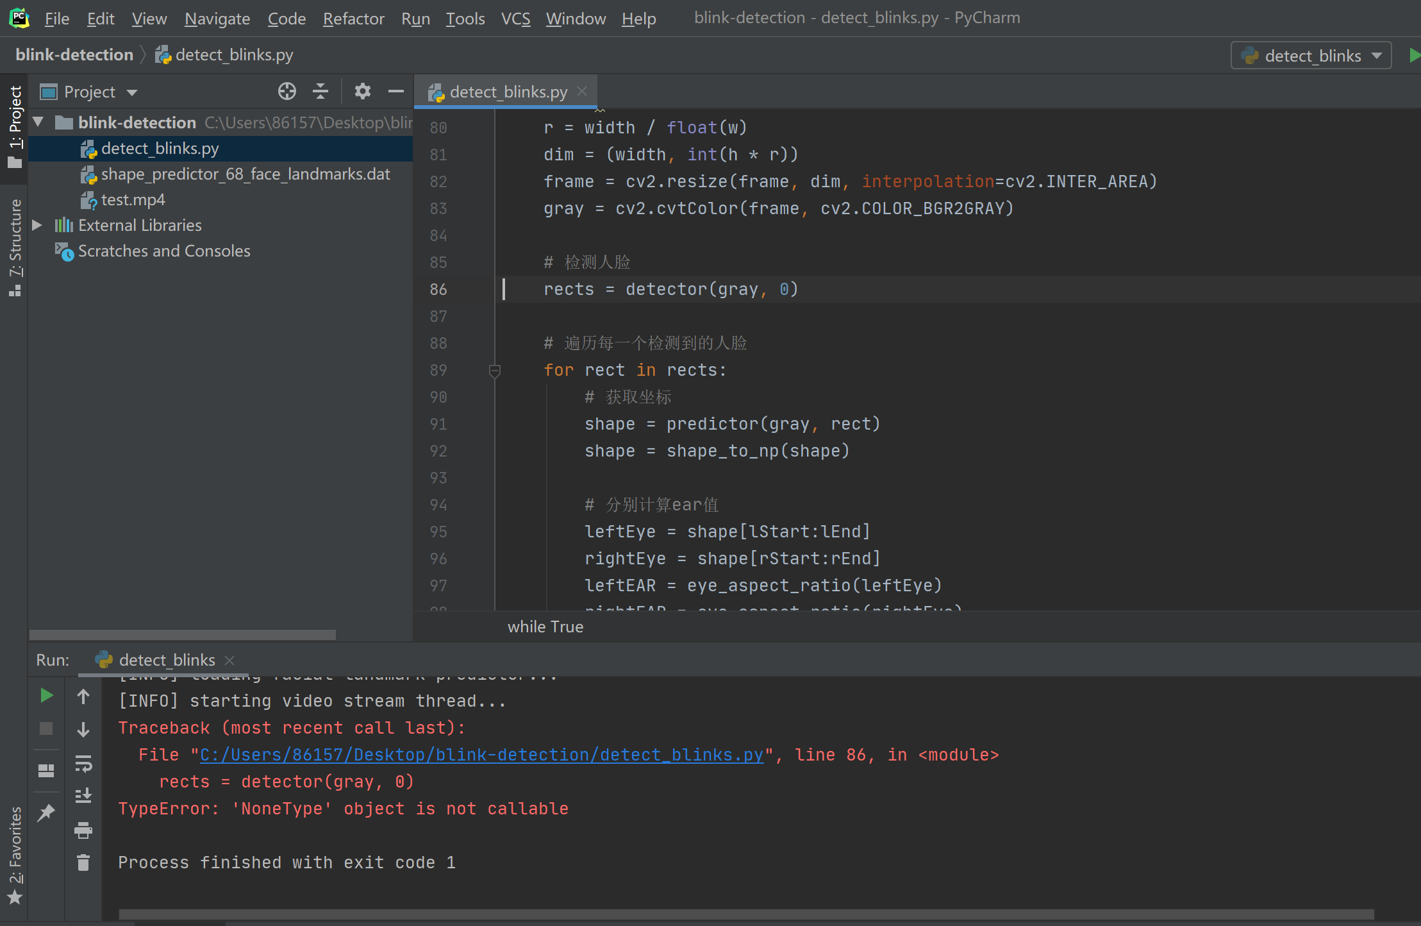Open the detect_blinks run configuration dropdown
Screen dimensions: 1421x926
point(1311,56)
